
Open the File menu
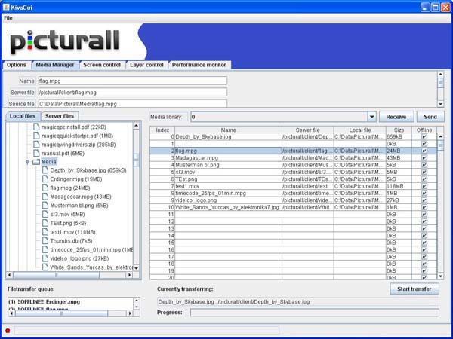tap(8, 18)
